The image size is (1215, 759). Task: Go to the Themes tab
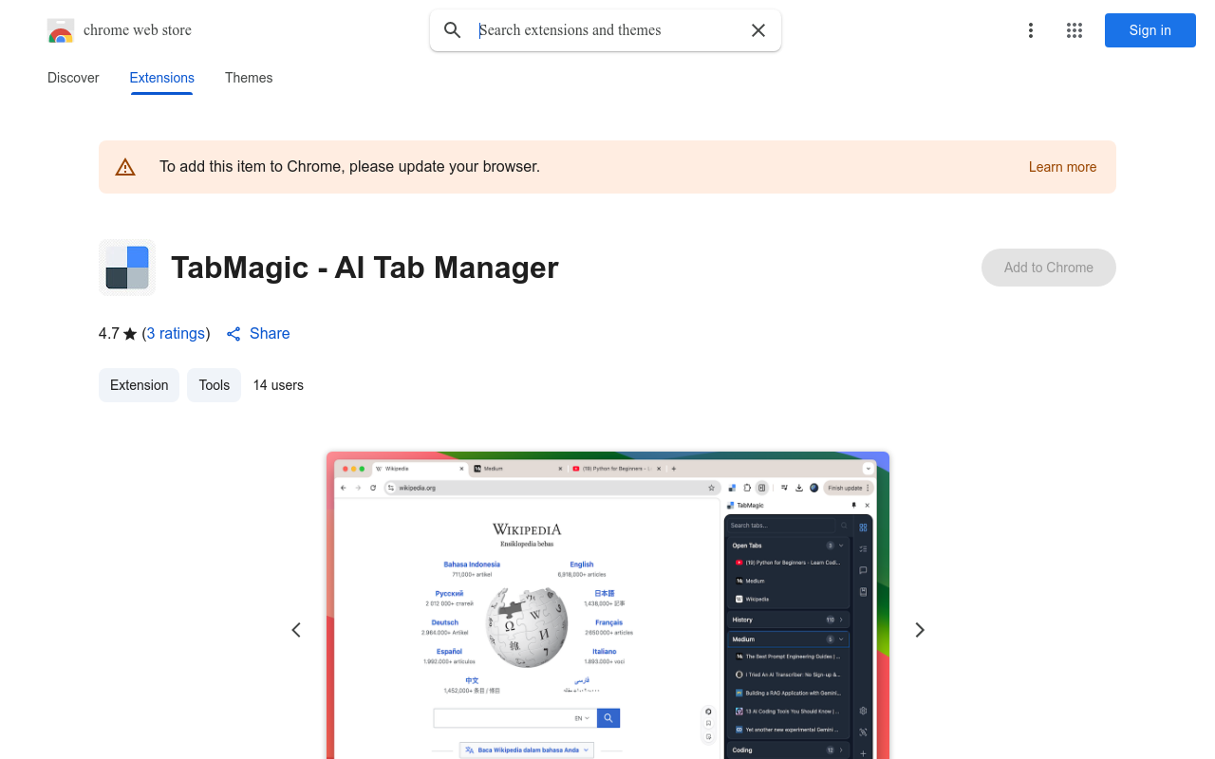[x=249, y=78]
